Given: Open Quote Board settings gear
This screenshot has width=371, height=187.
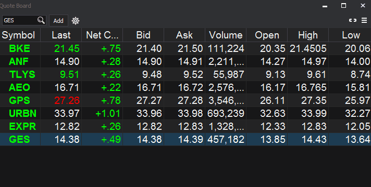Looking at the screenshot, I should coord(76,21).
